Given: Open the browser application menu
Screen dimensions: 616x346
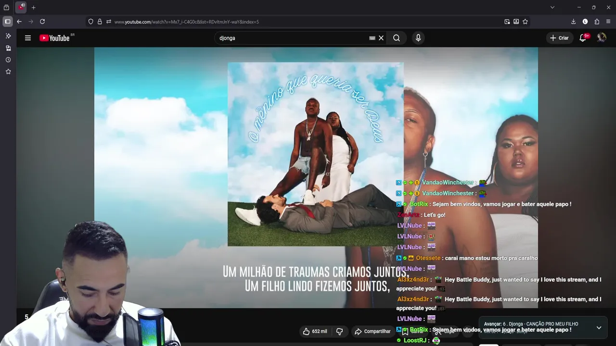Looking at the screenshot, I should pos(608,22).
